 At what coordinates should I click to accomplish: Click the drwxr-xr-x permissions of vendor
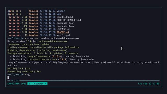[x=14, y=11]
